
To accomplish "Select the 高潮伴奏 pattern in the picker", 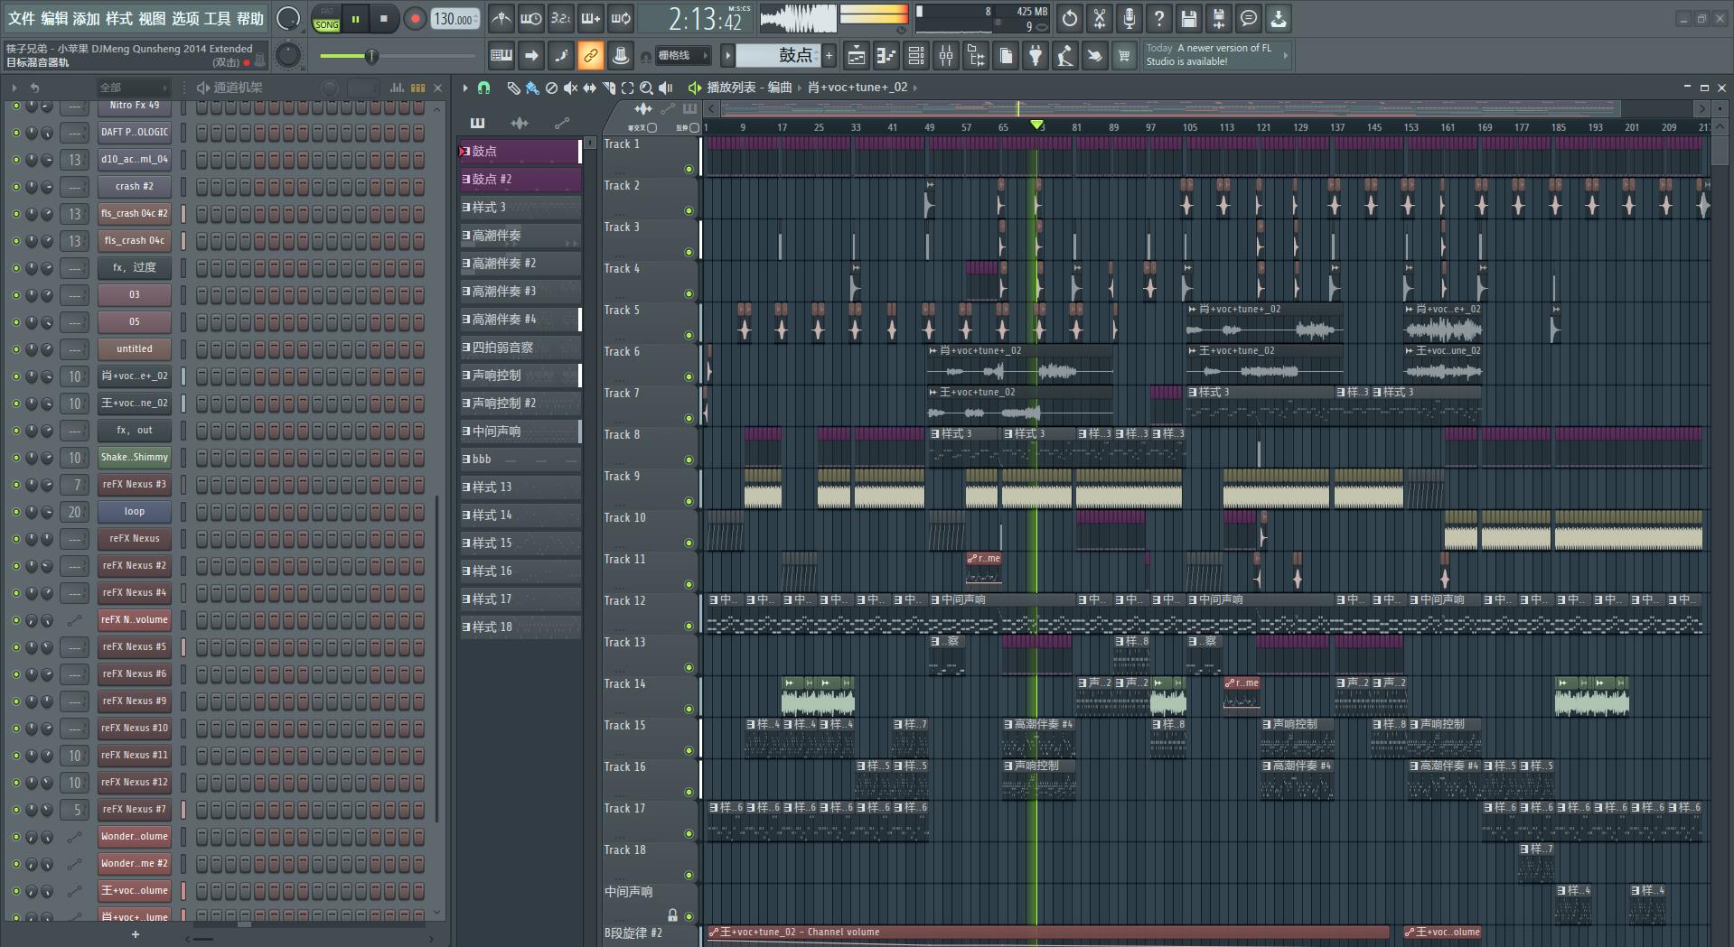I will click(x=520, y=235).
